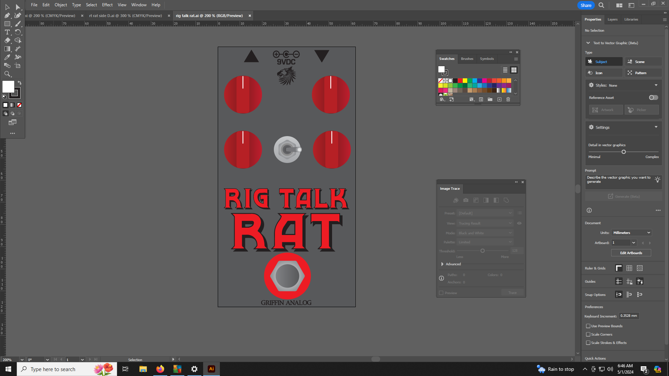Select the Eyedropper tool
This screenshot has width=669, height=376.
pos(7,57)
